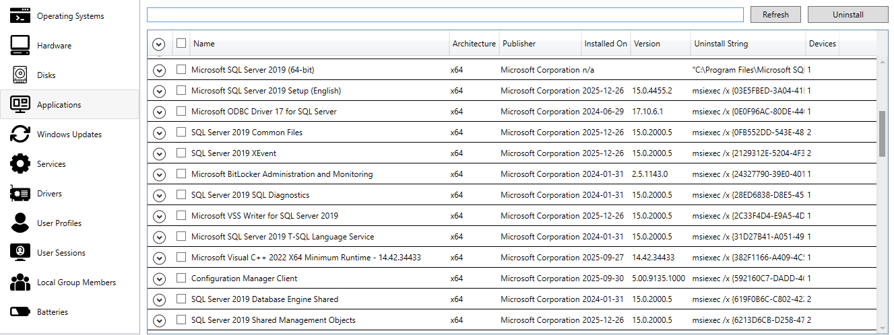Sort by the Publisher column header
The height and width of the screenshot is (335, 894).
coord(540,43)
